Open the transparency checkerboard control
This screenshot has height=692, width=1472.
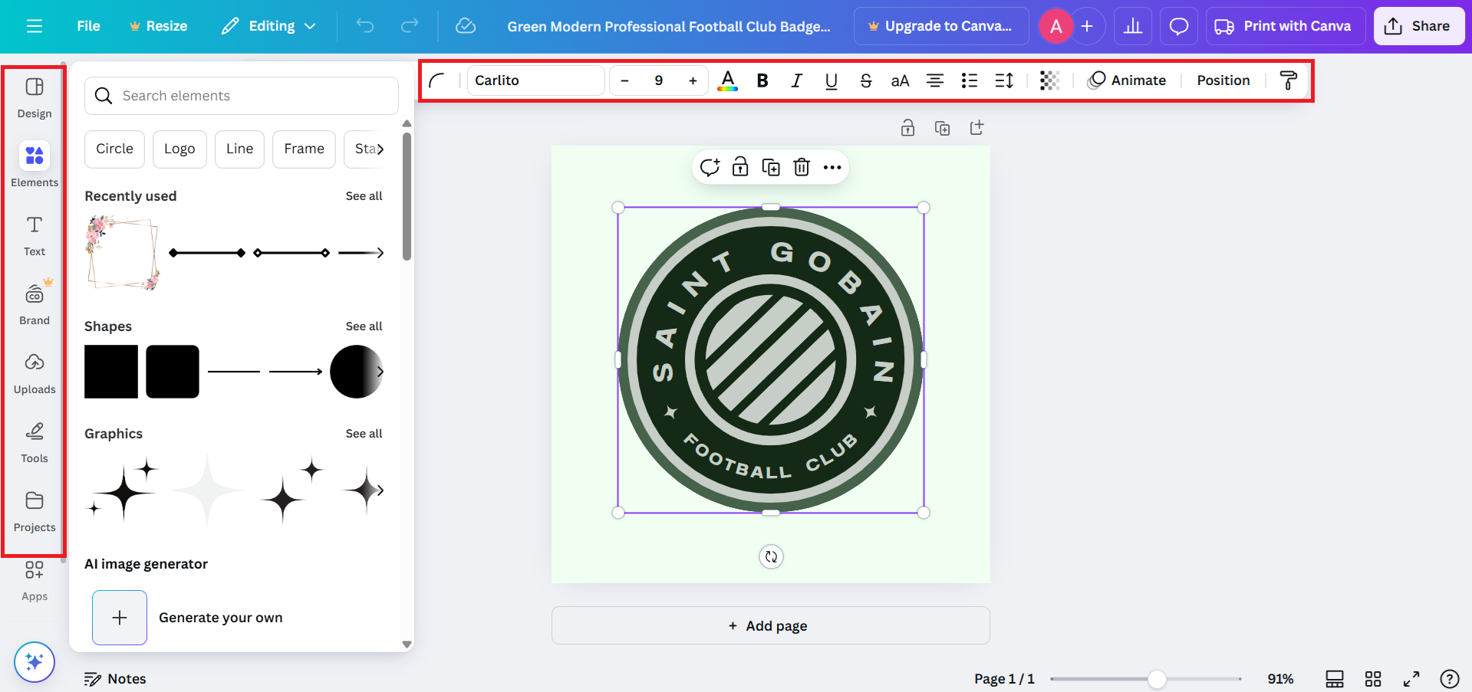(x=1049, y=80)
